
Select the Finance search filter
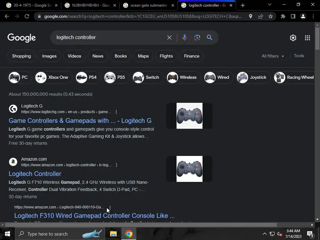click(192, 56)
